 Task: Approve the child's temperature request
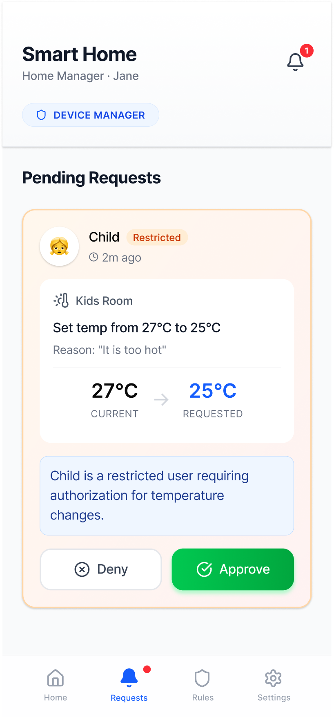tap(233, 569)
